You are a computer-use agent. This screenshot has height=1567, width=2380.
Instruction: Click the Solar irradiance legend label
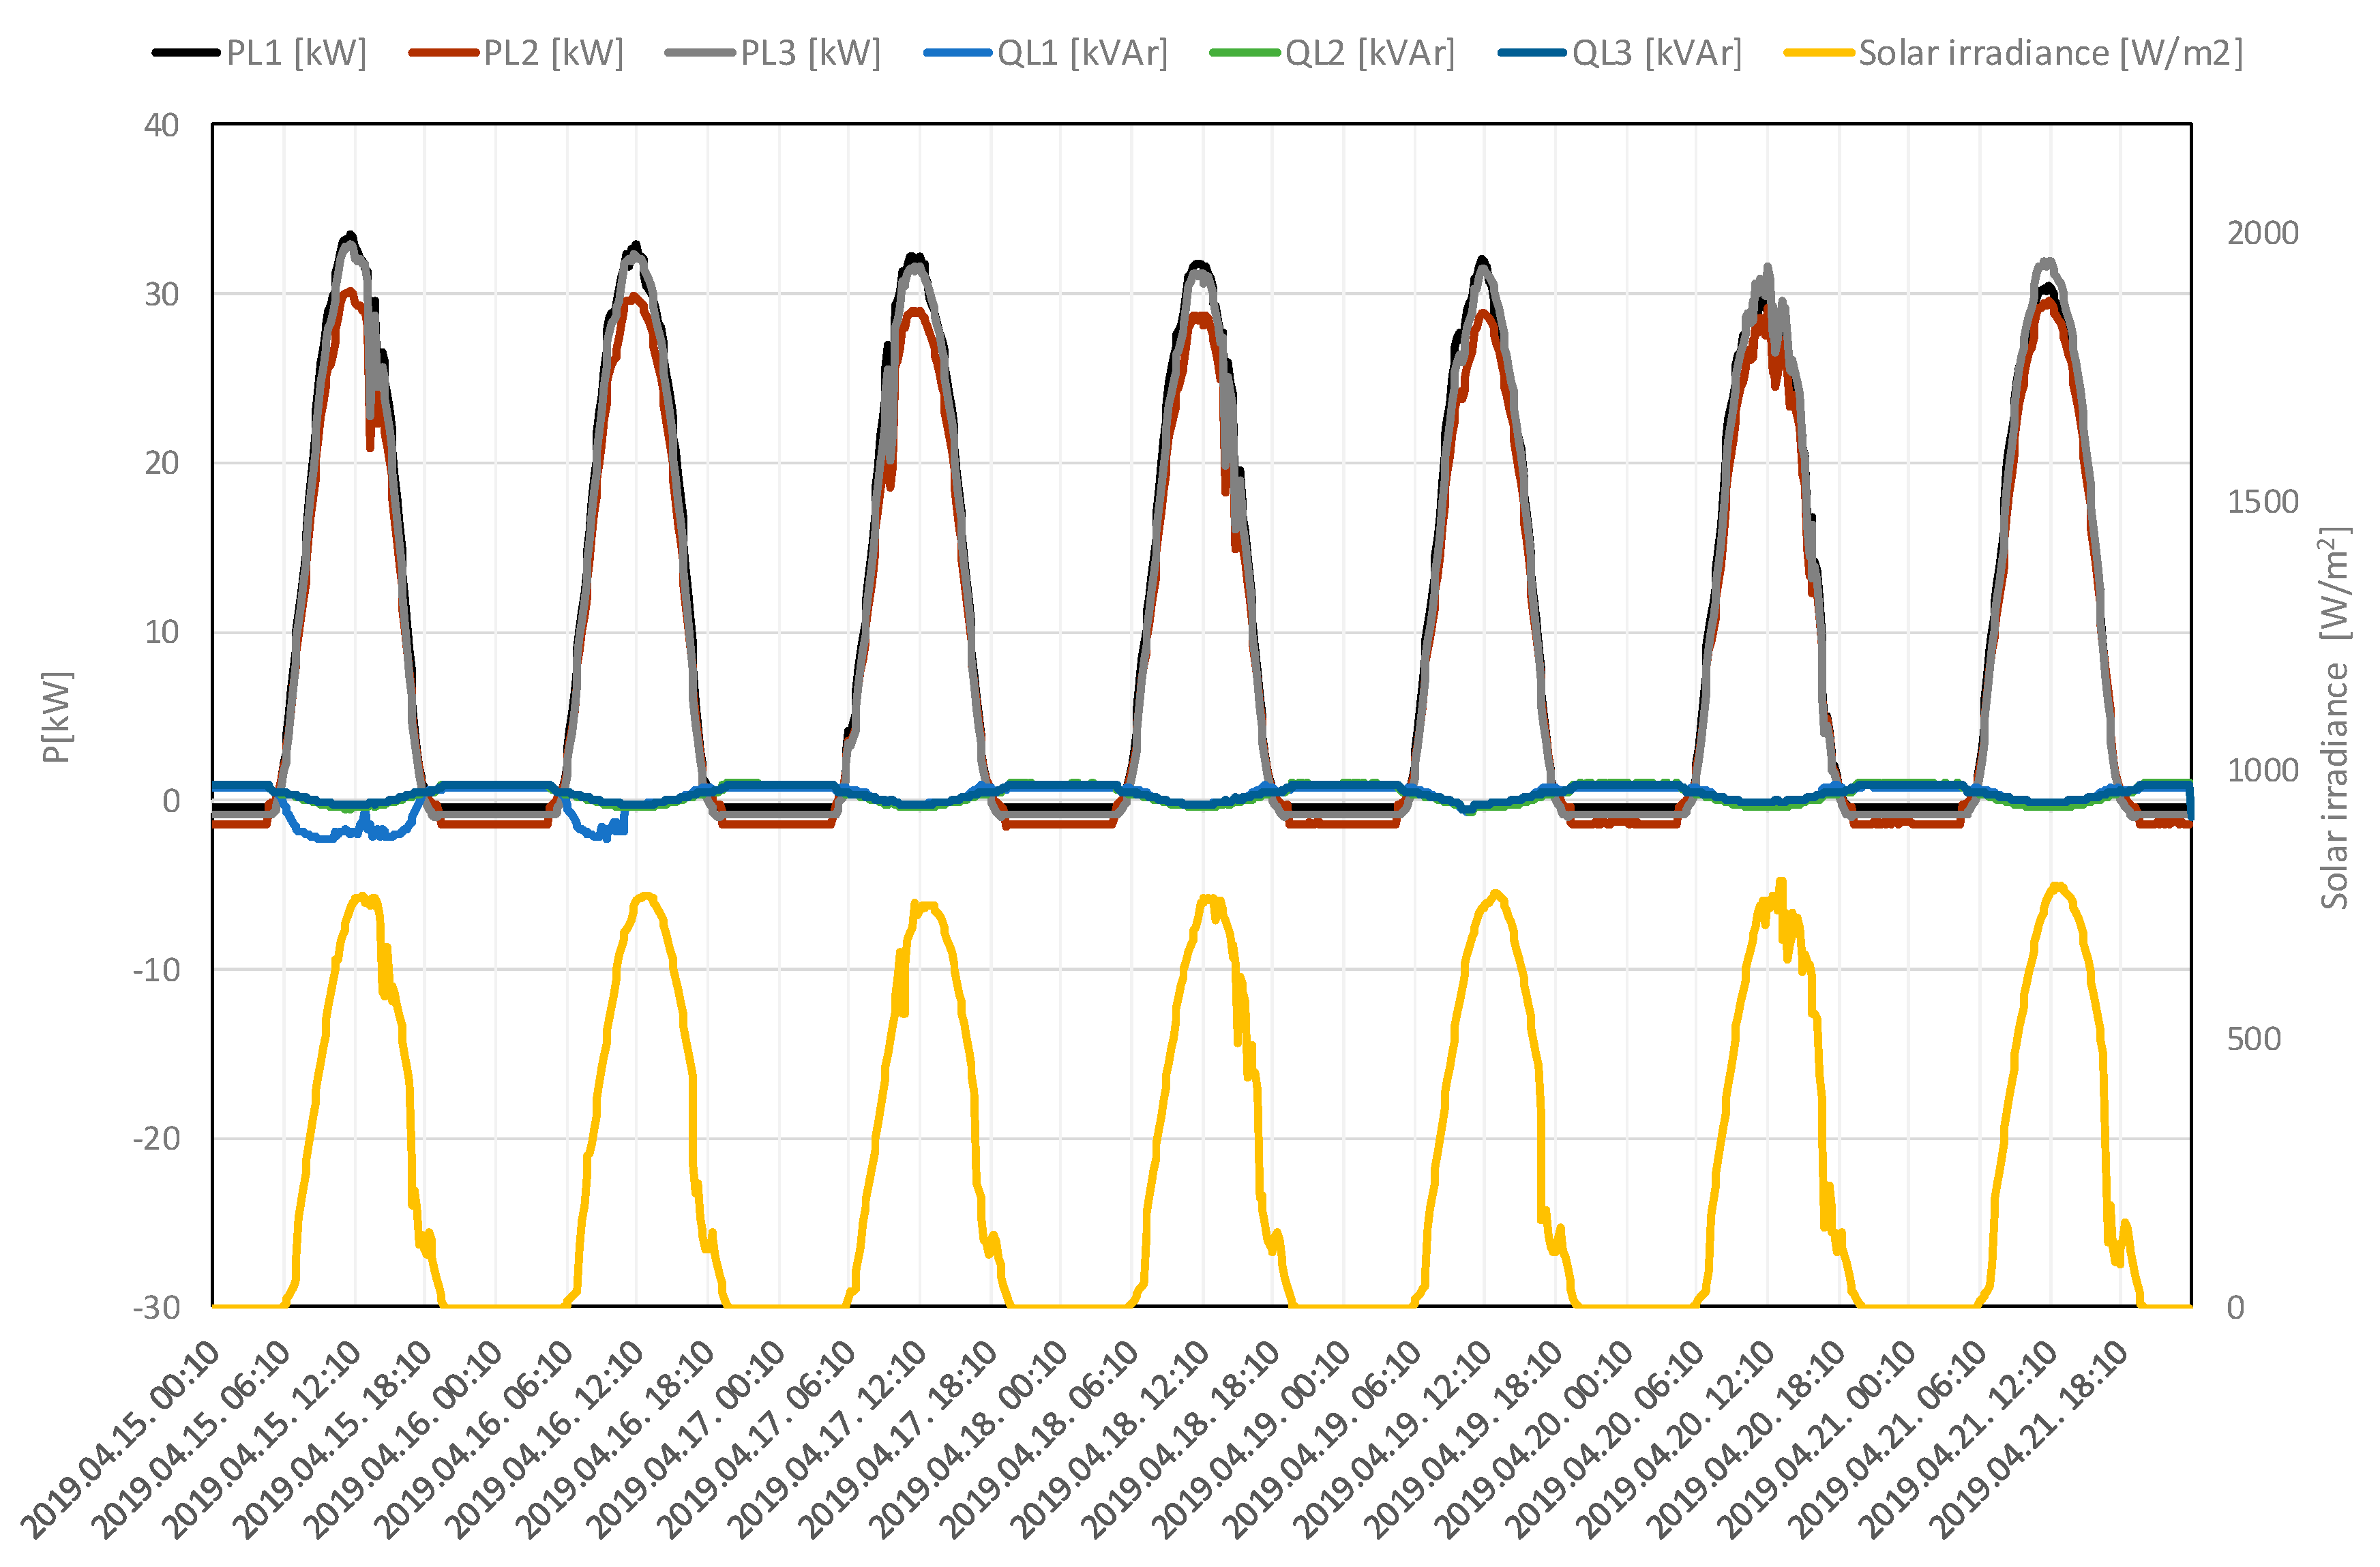tap(2050, 53)
